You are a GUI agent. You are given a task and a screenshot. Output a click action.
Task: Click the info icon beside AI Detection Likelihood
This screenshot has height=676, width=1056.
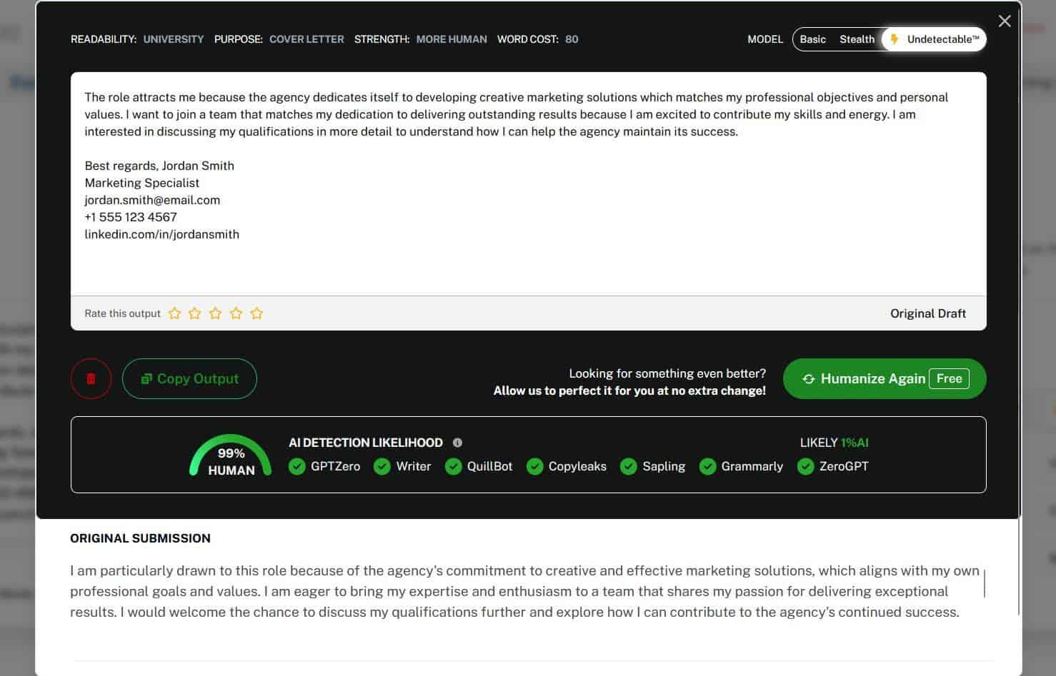tap(457, 443)
